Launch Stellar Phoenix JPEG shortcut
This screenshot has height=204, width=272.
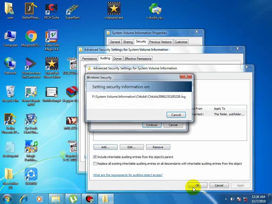pos(10,124)
